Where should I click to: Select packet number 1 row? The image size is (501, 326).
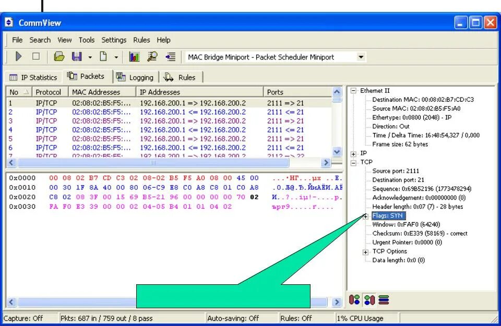169,103
